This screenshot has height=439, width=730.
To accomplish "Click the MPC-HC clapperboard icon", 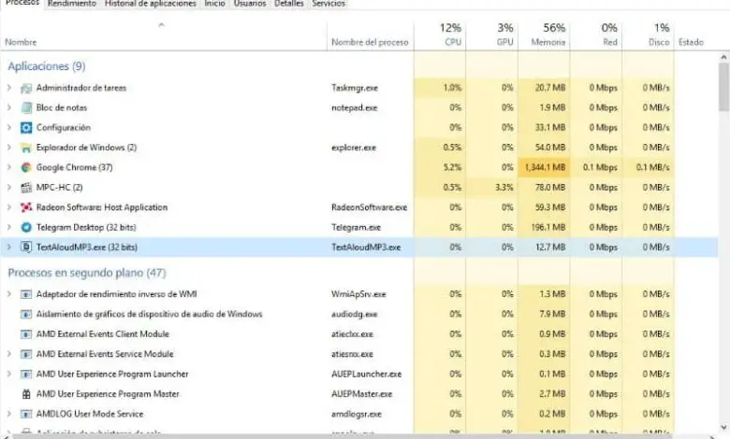I will 26,188.
